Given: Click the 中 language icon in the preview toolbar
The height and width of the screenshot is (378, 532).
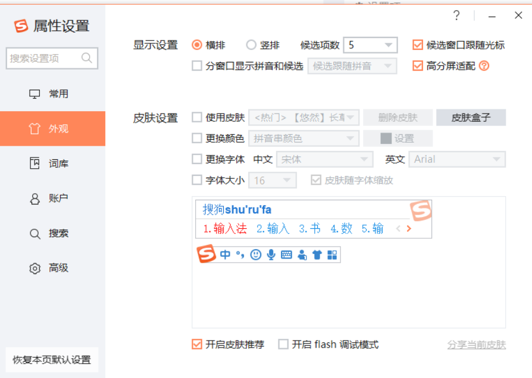Looking at the screenshot, I should 225,254.
